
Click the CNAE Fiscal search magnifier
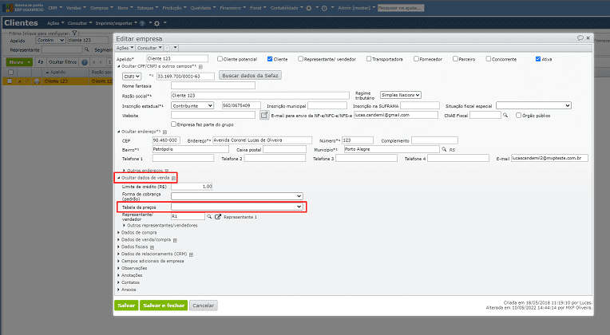point(505,115)
